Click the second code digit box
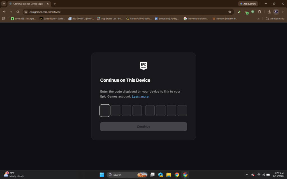Viewport: 287px width, 179px height. pyautogui.click(x=115, y=110)
